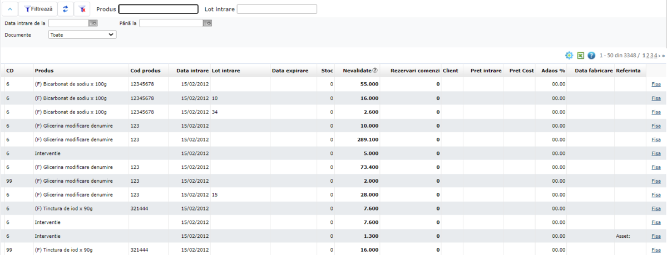The width and height of the screenshot is (667, 255).
Task: Open the table settings gear icon
Action: (569, 56)
